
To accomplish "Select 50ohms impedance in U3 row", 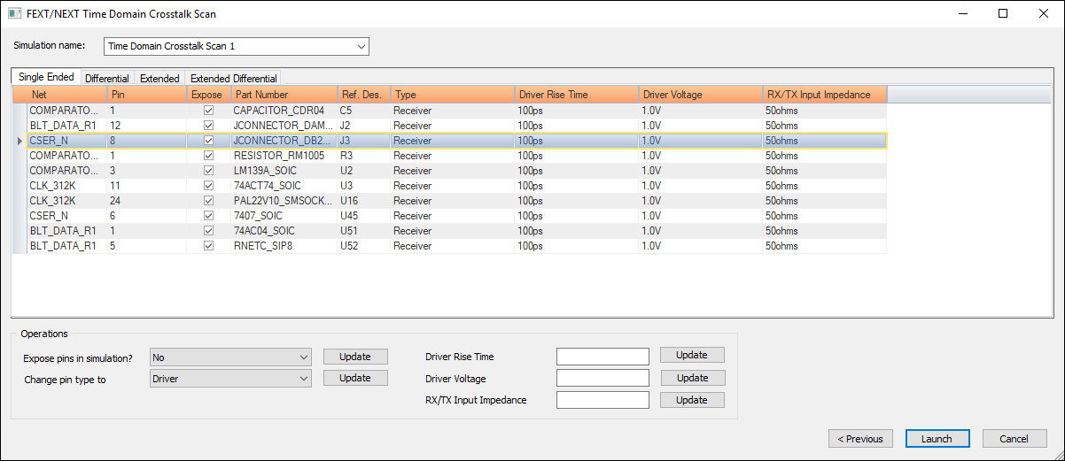I will 825,186.
